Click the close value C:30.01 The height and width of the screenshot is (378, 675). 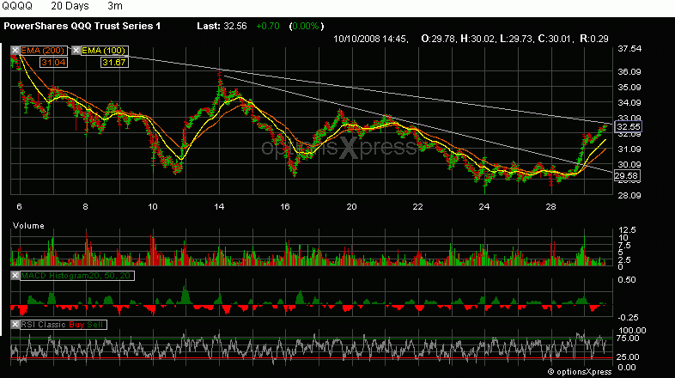(x=556, y=39)
